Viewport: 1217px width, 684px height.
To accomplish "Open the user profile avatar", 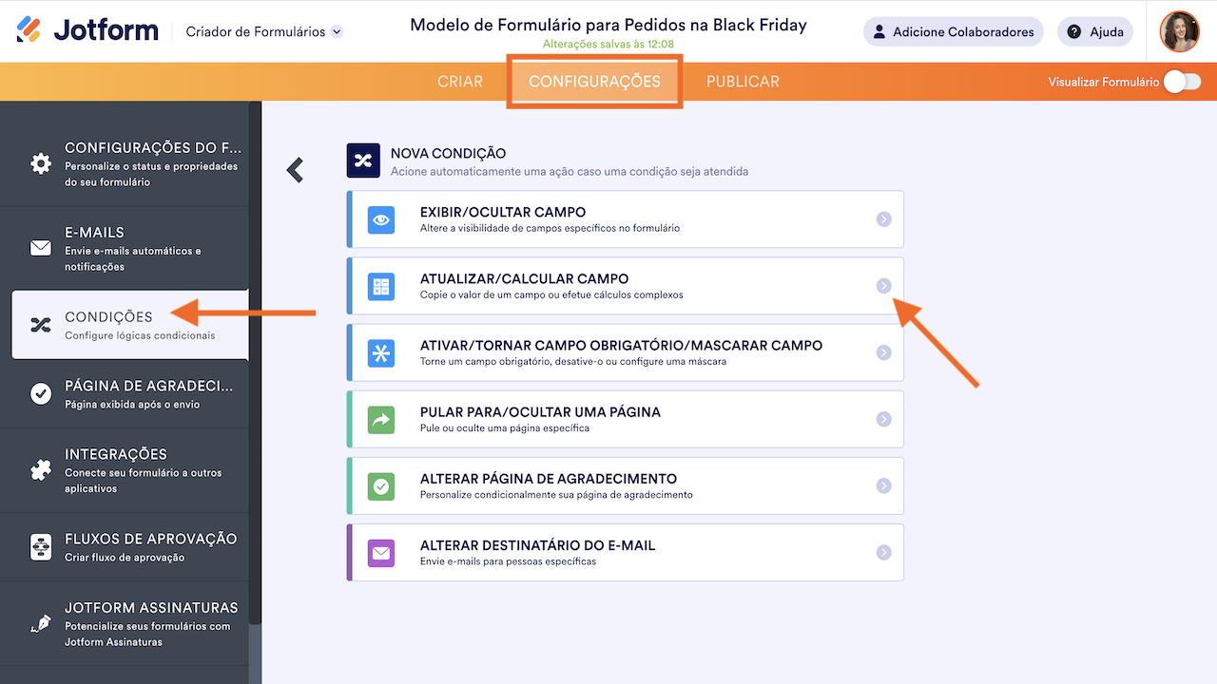I will (1180, 31).
